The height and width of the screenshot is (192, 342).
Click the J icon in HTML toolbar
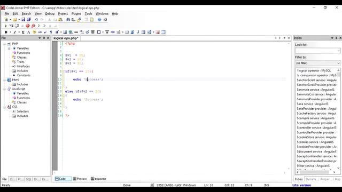point(138,32)
